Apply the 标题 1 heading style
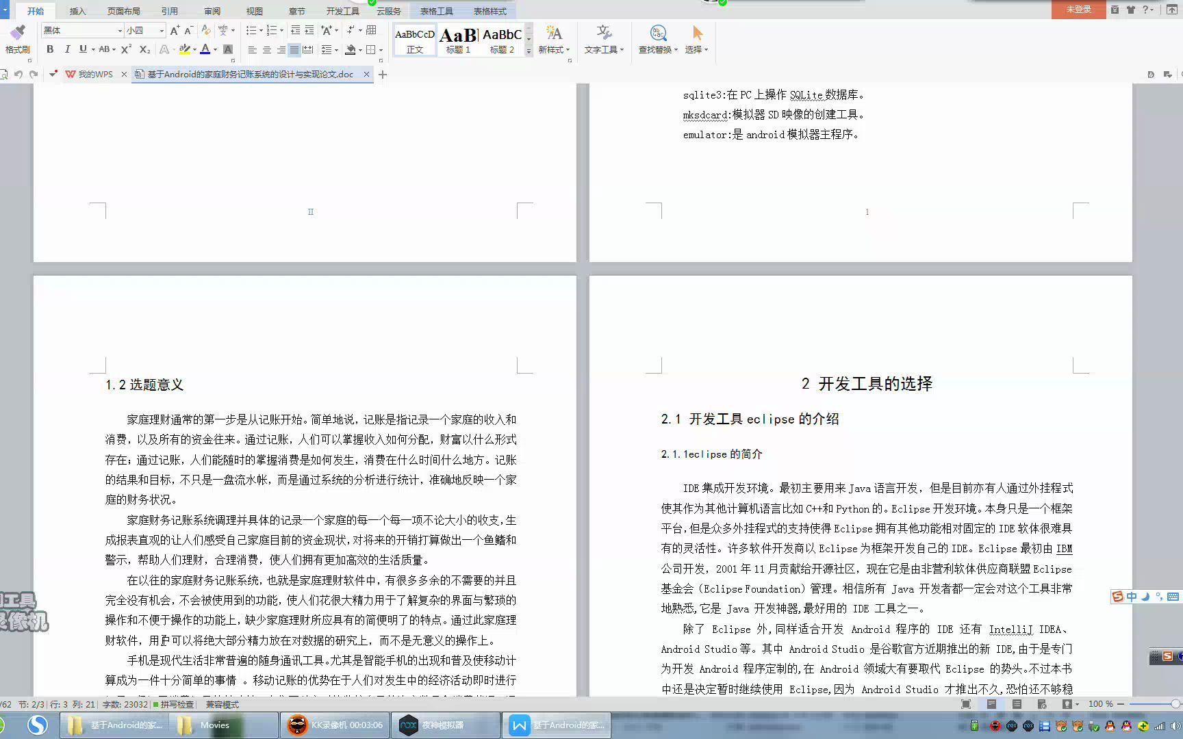The image size is (1183, 739). pos(458,40)
